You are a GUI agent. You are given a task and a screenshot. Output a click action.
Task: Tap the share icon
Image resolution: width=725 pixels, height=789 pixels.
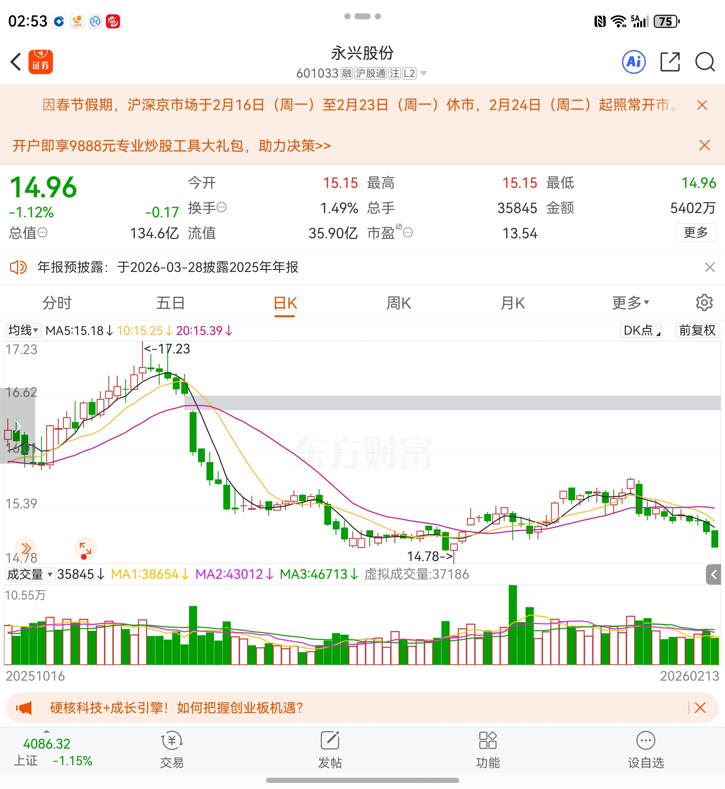[670, 62]
